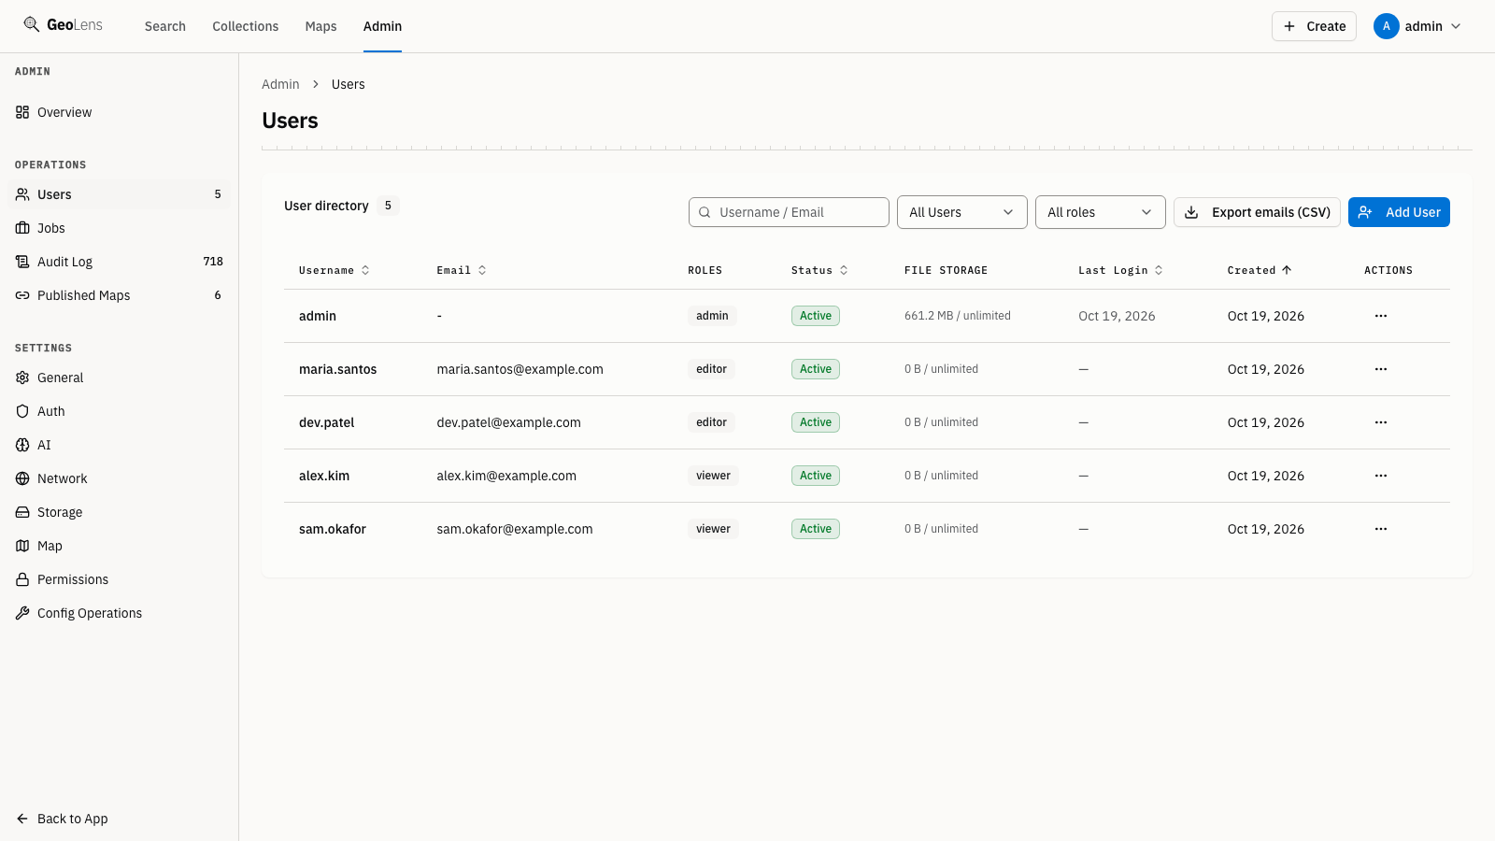Sort table by Email column
Viewport: 1495px width, 841px height.
click(x=462, y=270)
